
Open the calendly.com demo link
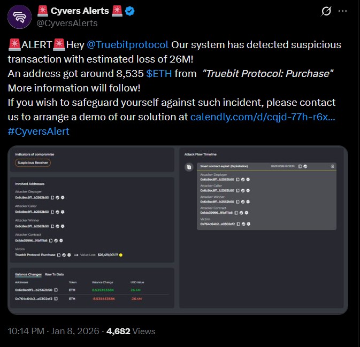[x=263, y=116]
